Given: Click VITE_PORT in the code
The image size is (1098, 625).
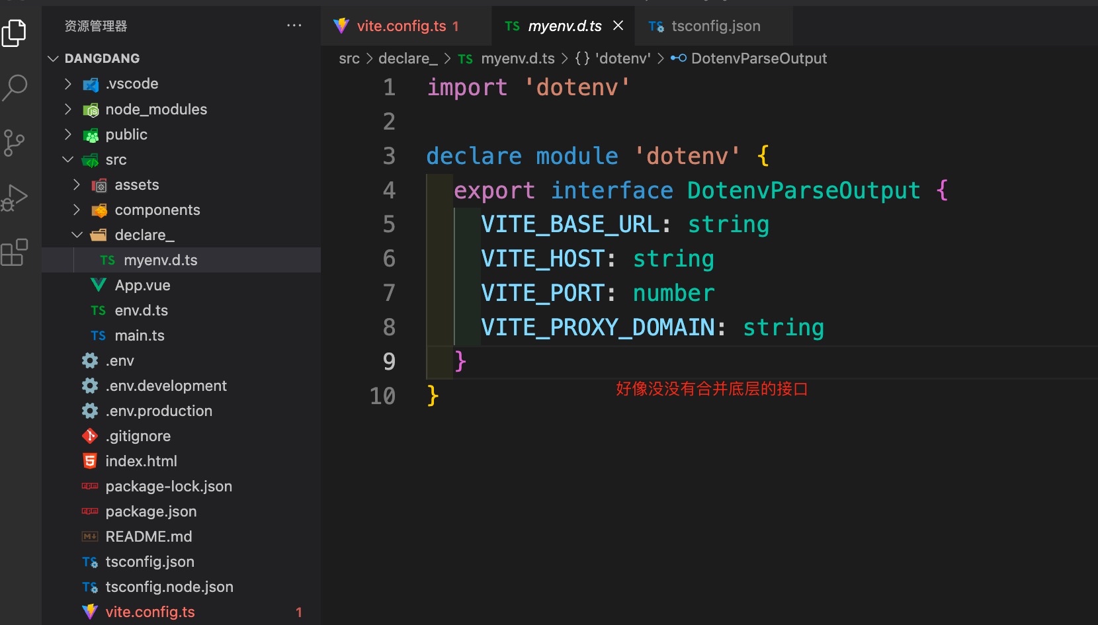Looking at the screenshot, I should pos(542,293).
